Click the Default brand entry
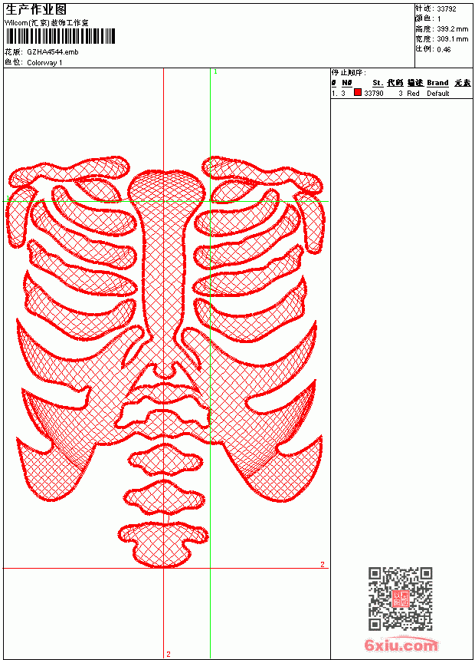The width and height of the screenshot is (475, 660). point(438,93)
